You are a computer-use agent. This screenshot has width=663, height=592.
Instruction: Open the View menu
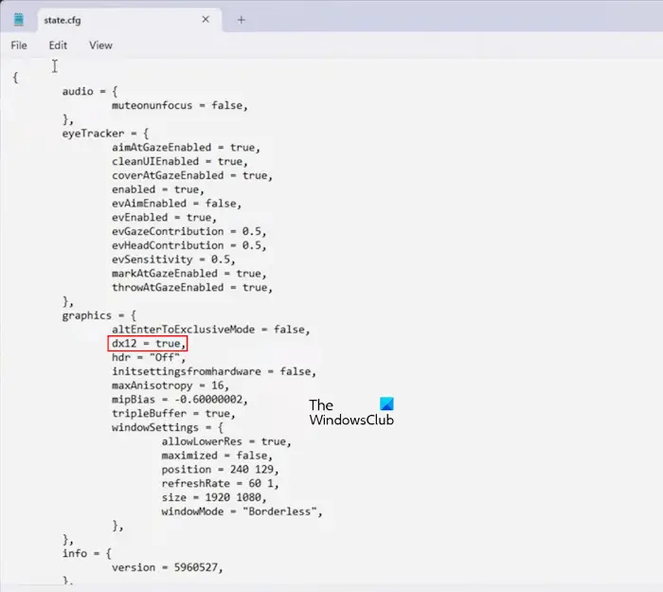pos(100,45)
